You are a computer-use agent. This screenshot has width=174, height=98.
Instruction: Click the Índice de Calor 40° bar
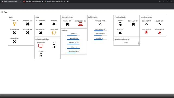[x=100, y=31]
